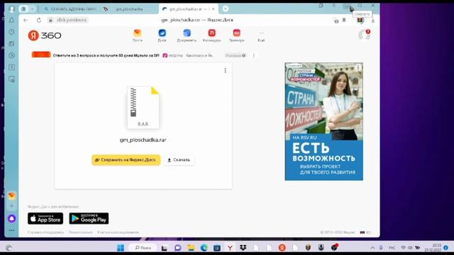Open the browser hamburger menu
The width and height of the screenshot is (454, 255).
(x=334, y=6)
